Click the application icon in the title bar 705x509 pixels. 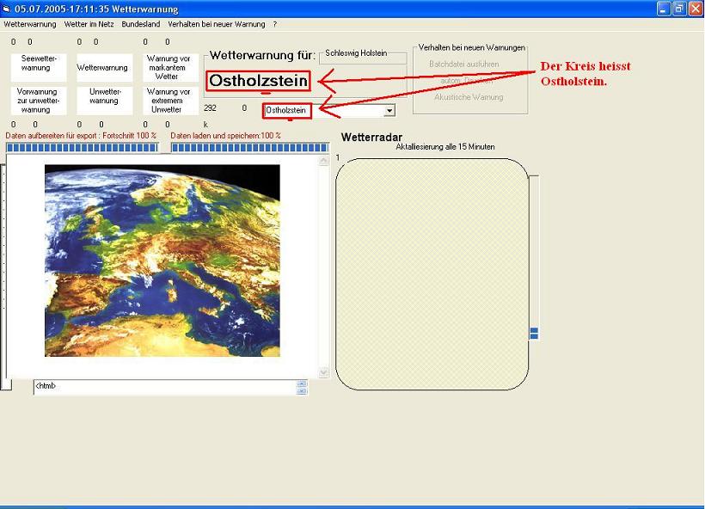pyautogui.click(x=7, y=9)
